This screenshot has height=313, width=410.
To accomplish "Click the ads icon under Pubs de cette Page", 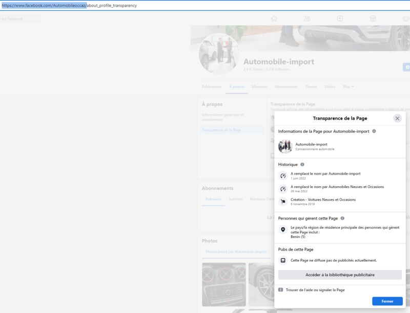I will 283,260.
